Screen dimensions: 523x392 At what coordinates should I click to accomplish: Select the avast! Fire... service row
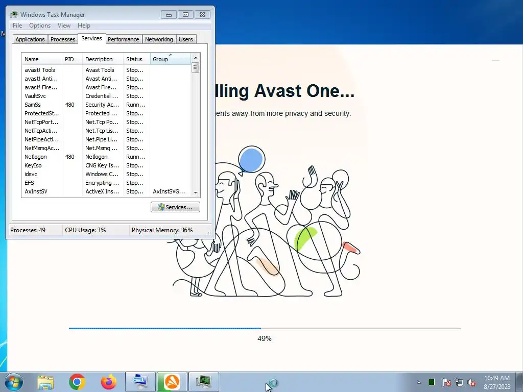pos(106,87)
